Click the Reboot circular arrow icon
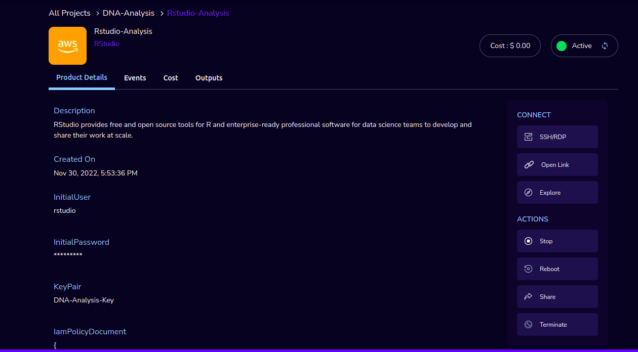This screenshot has height=352, width=638. pos(528,269)
